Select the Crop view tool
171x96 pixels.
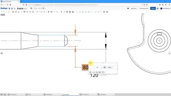tap(33, 12)
